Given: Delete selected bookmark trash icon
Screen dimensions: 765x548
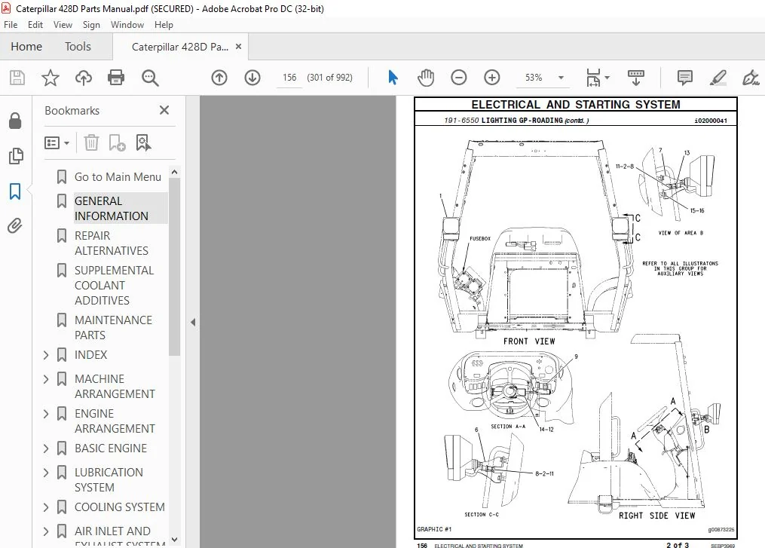Looking at the screenshot, I should point(91,142).
